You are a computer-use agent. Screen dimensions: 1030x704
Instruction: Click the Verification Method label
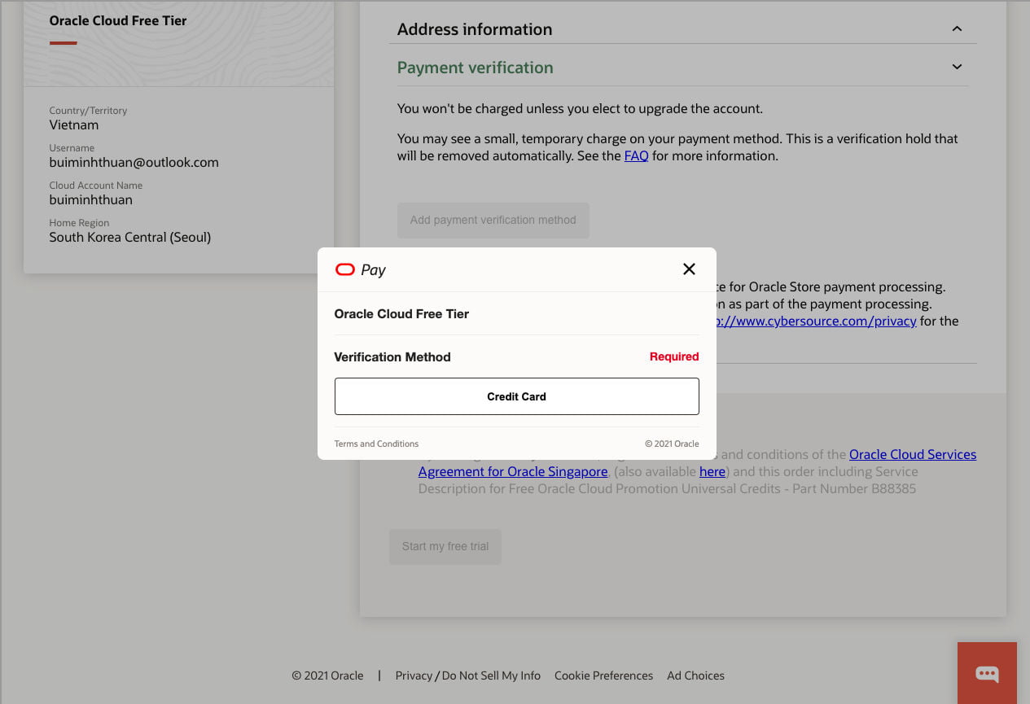pyautogui.click(x=392, y=356)
